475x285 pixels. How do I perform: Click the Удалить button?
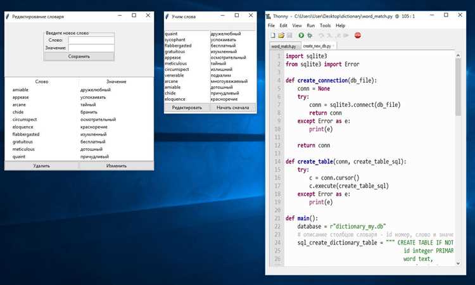(x=42, y=166)
